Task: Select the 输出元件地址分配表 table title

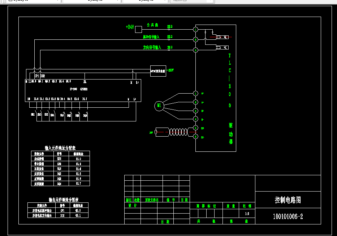Action: coord(64,200)
